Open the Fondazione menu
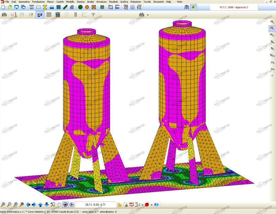The height and width of the screenshot is (214, 276). coord(38,2)
